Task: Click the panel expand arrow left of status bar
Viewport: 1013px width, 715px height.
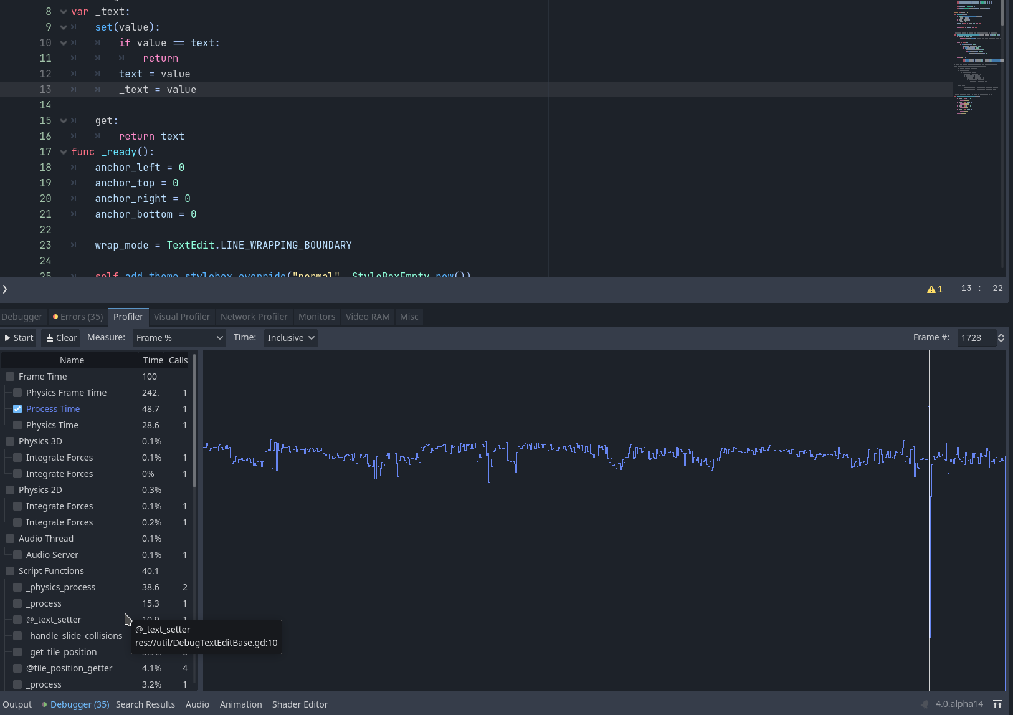Action: pos(5,289)
